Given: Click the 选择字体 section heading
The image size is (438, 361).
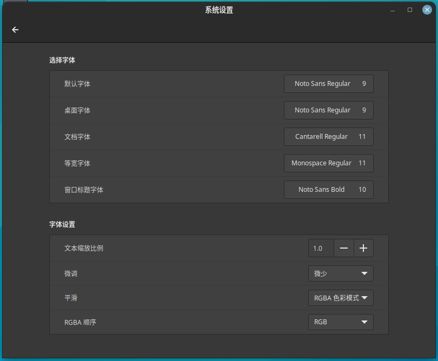Looking at the screenshot, I should click(62, 60).
